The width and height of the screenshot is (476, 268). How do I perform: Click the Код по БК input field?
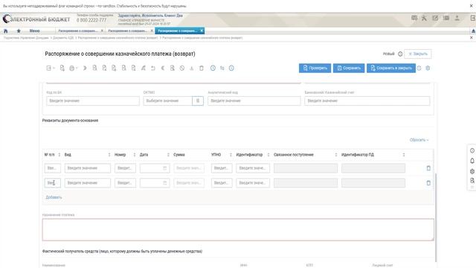[x=93, y=101]
